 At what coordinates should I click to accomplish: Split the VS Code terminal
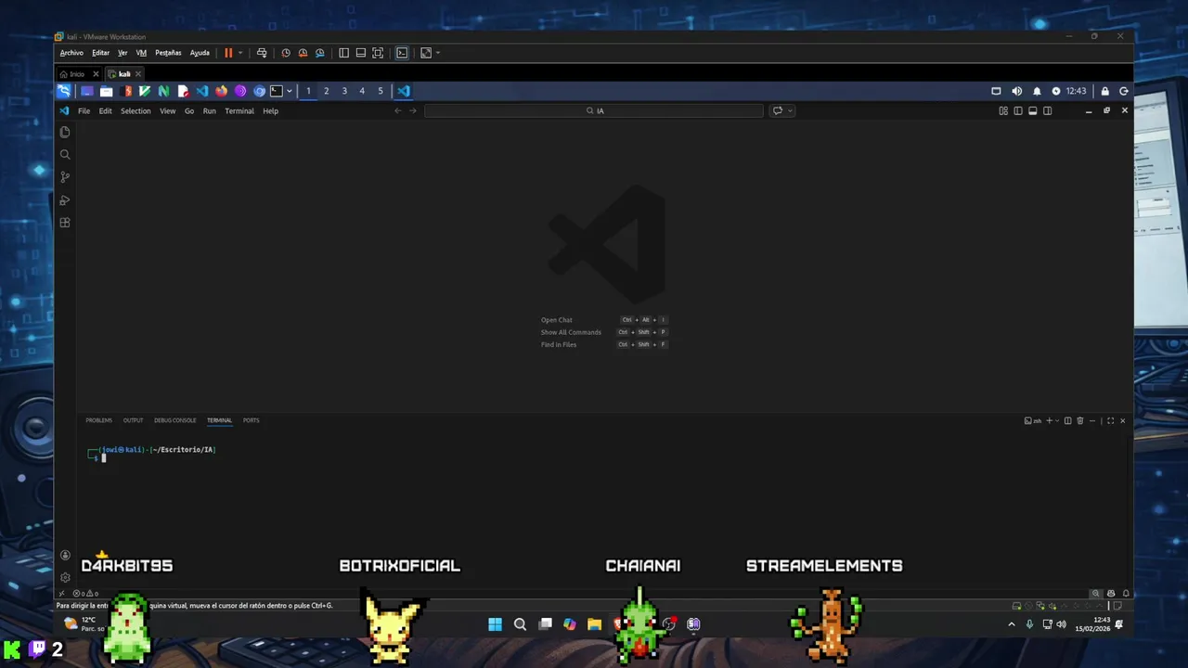(x=1067, y=420)
